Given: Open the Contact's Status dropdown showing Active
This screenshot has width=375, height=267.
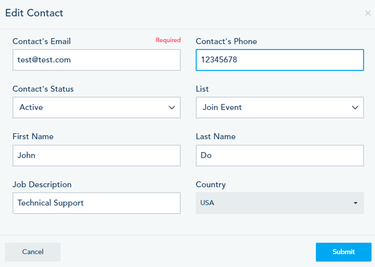Looking at the screenshot, I should tap(96, 107).
